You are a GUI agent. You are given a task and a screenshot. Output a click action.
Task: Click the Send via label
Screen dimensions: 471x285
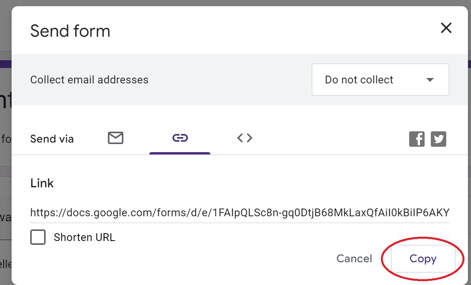(52, 139)
